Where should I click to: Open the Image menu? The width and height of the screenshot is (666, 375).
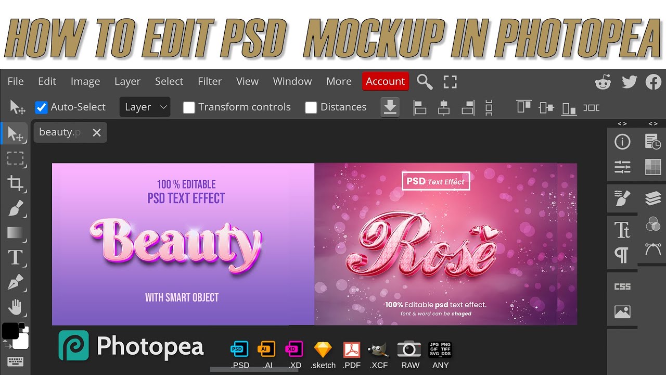coord(85,81)
